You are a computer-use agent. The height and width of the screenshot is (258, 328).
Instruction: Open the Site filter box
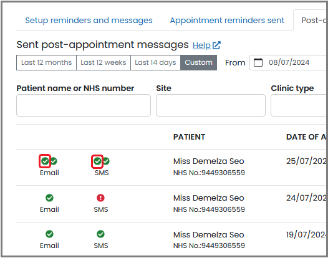tap(211, 105)
